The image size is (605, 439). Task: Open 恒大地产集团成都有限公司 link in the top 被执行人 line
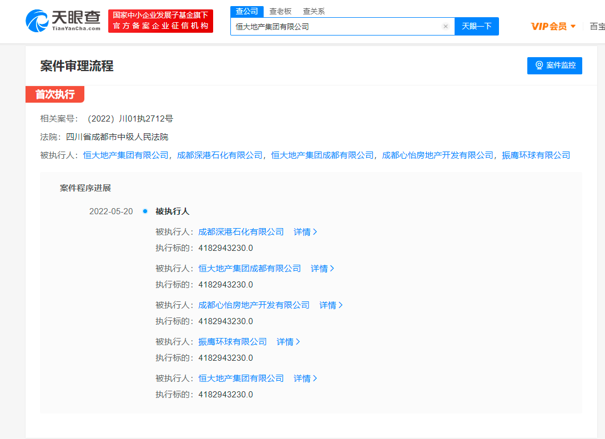(x=322, y=155)
